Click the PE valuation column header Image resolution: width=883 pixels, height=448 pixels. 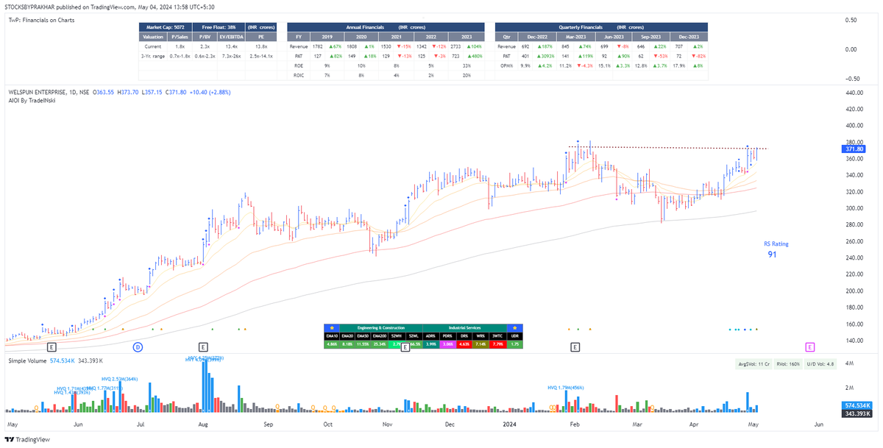coord(261,37)
